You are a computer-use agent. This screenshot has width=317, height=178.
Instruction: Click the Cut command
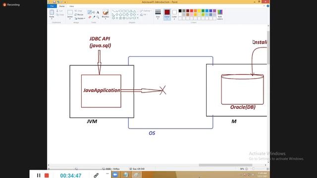[x=59, y=11]
